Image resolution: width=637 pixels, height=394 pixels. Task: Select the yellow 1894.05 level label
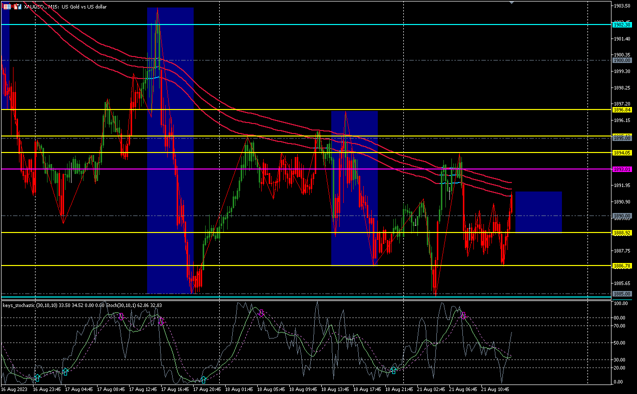622,152
